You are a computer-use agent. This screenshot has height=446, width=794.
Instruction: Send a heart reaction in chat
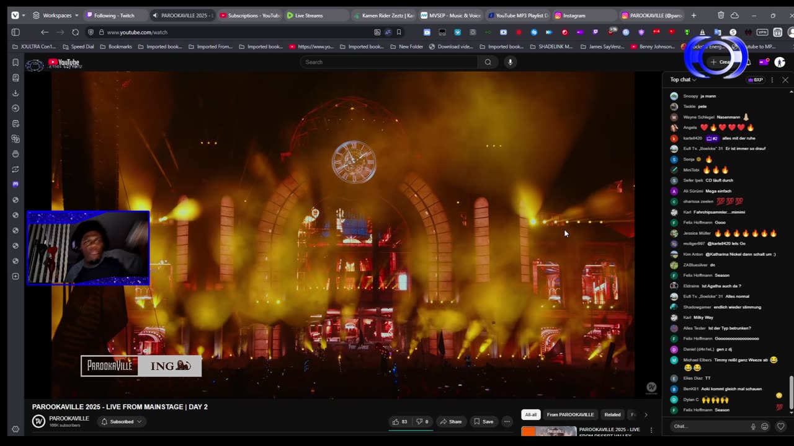point(780,426)
